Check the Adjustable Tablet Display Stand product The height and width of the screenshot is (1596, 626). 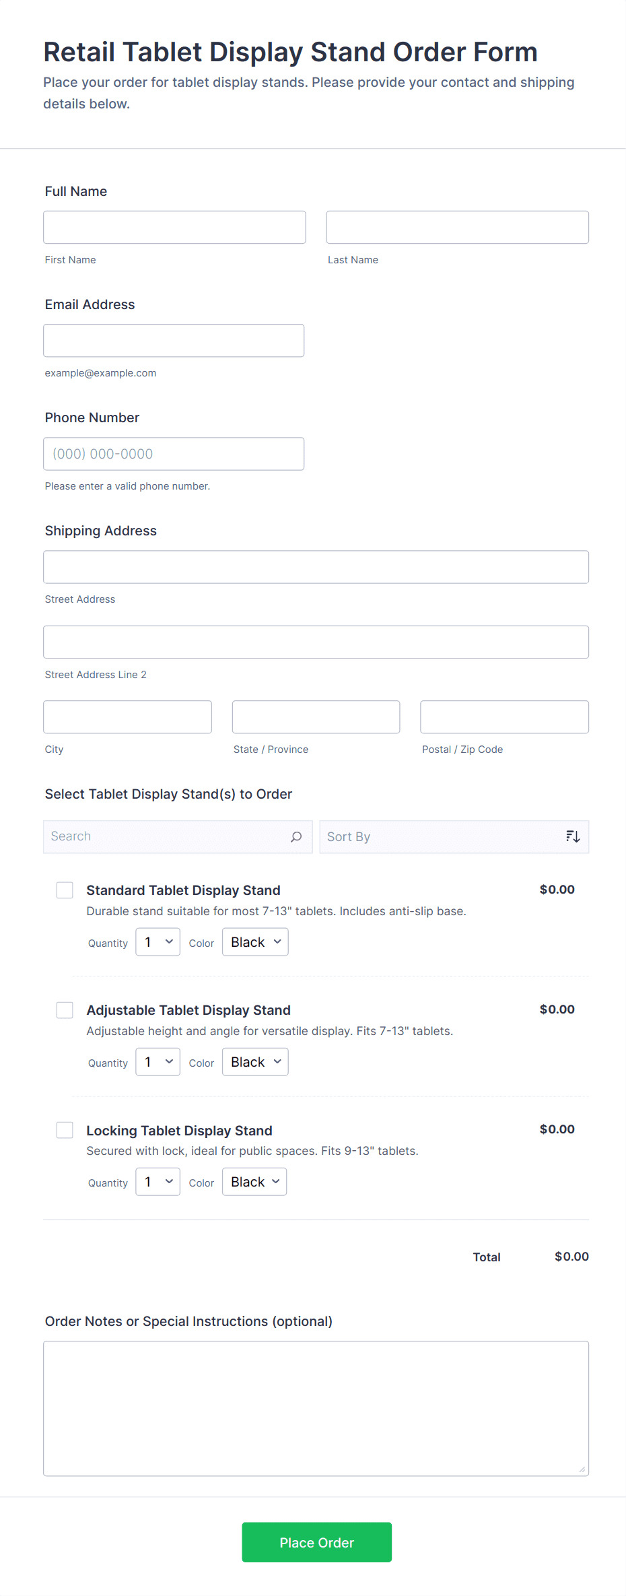pos(65,1009)
